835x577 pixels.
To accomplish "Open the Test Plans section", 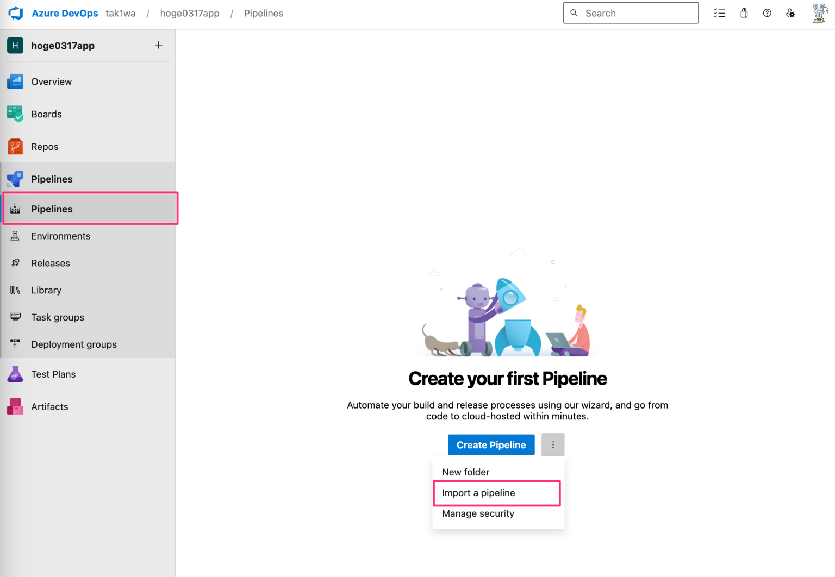I will point(53,374).
